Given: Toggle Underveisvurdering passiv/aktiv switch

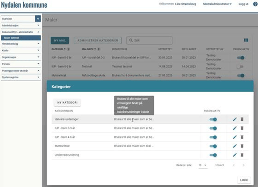Looking at the screenshot, I should [213, 155].
